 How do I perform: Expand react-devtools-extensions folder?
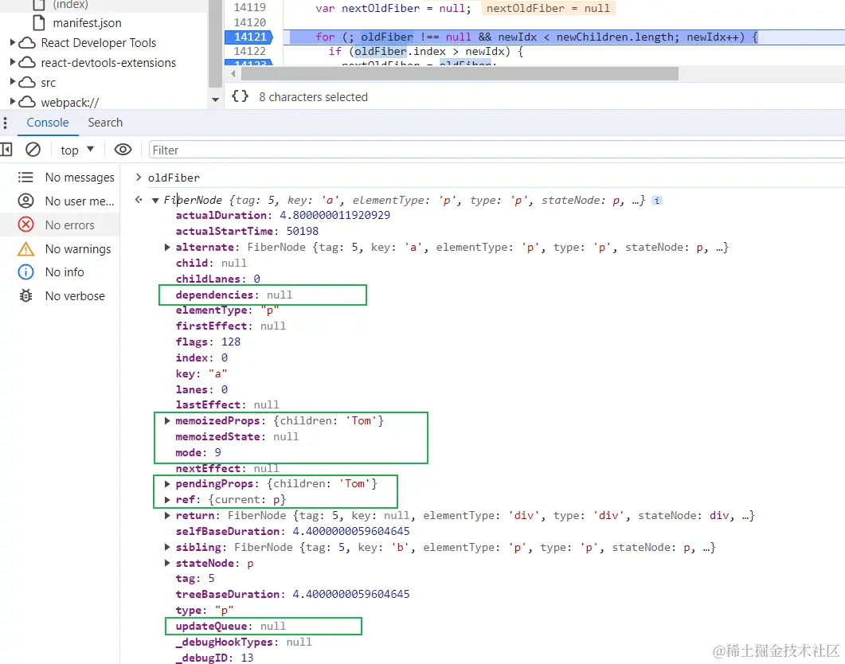pyautogui.click(x=13, y=62)
